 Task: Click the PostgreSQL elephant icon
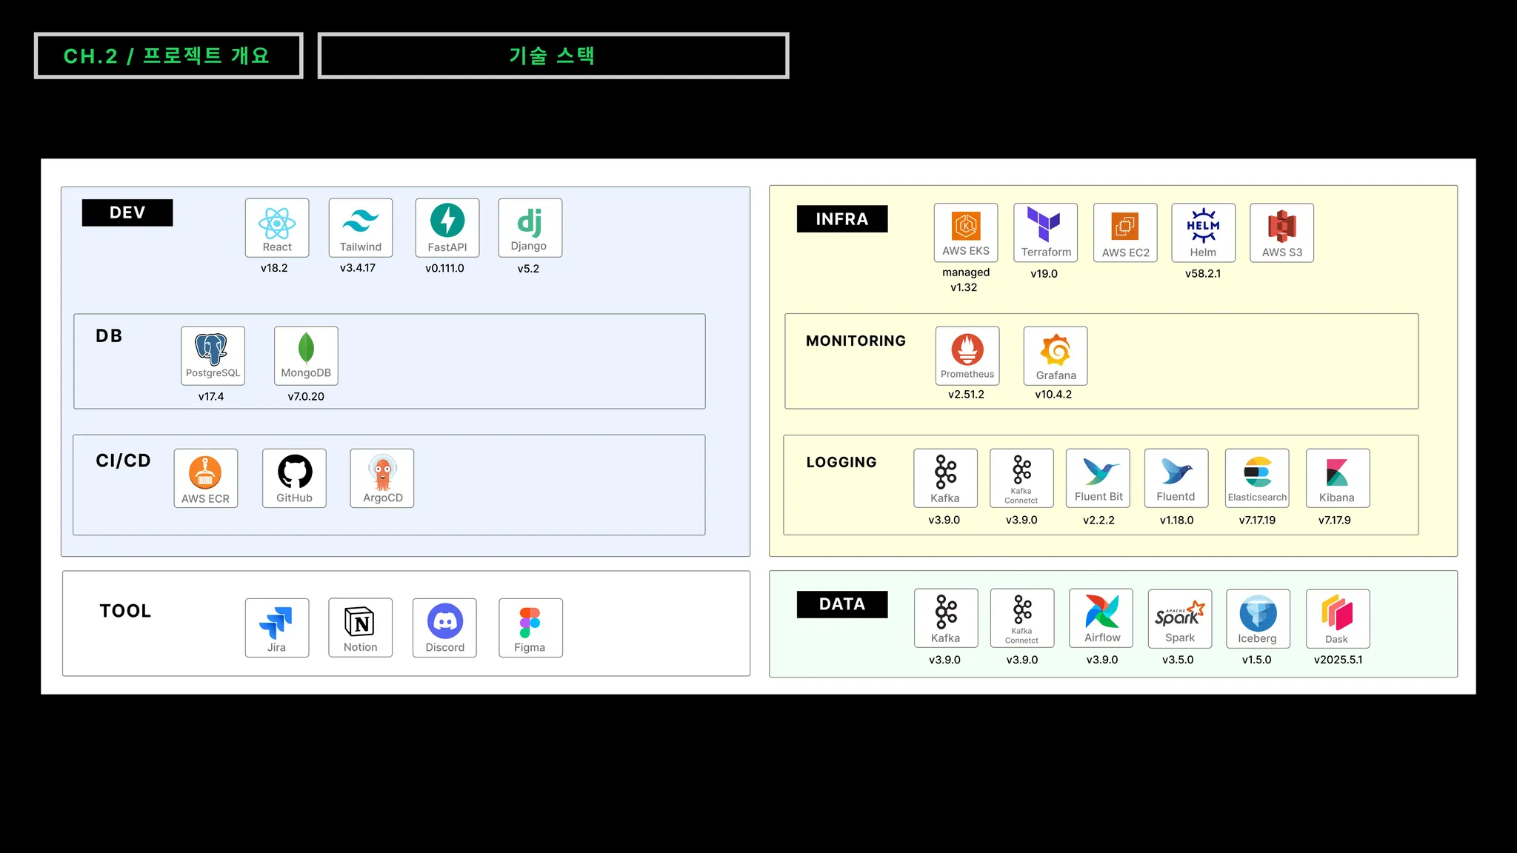pyautogui.click(x=213, y=355)
